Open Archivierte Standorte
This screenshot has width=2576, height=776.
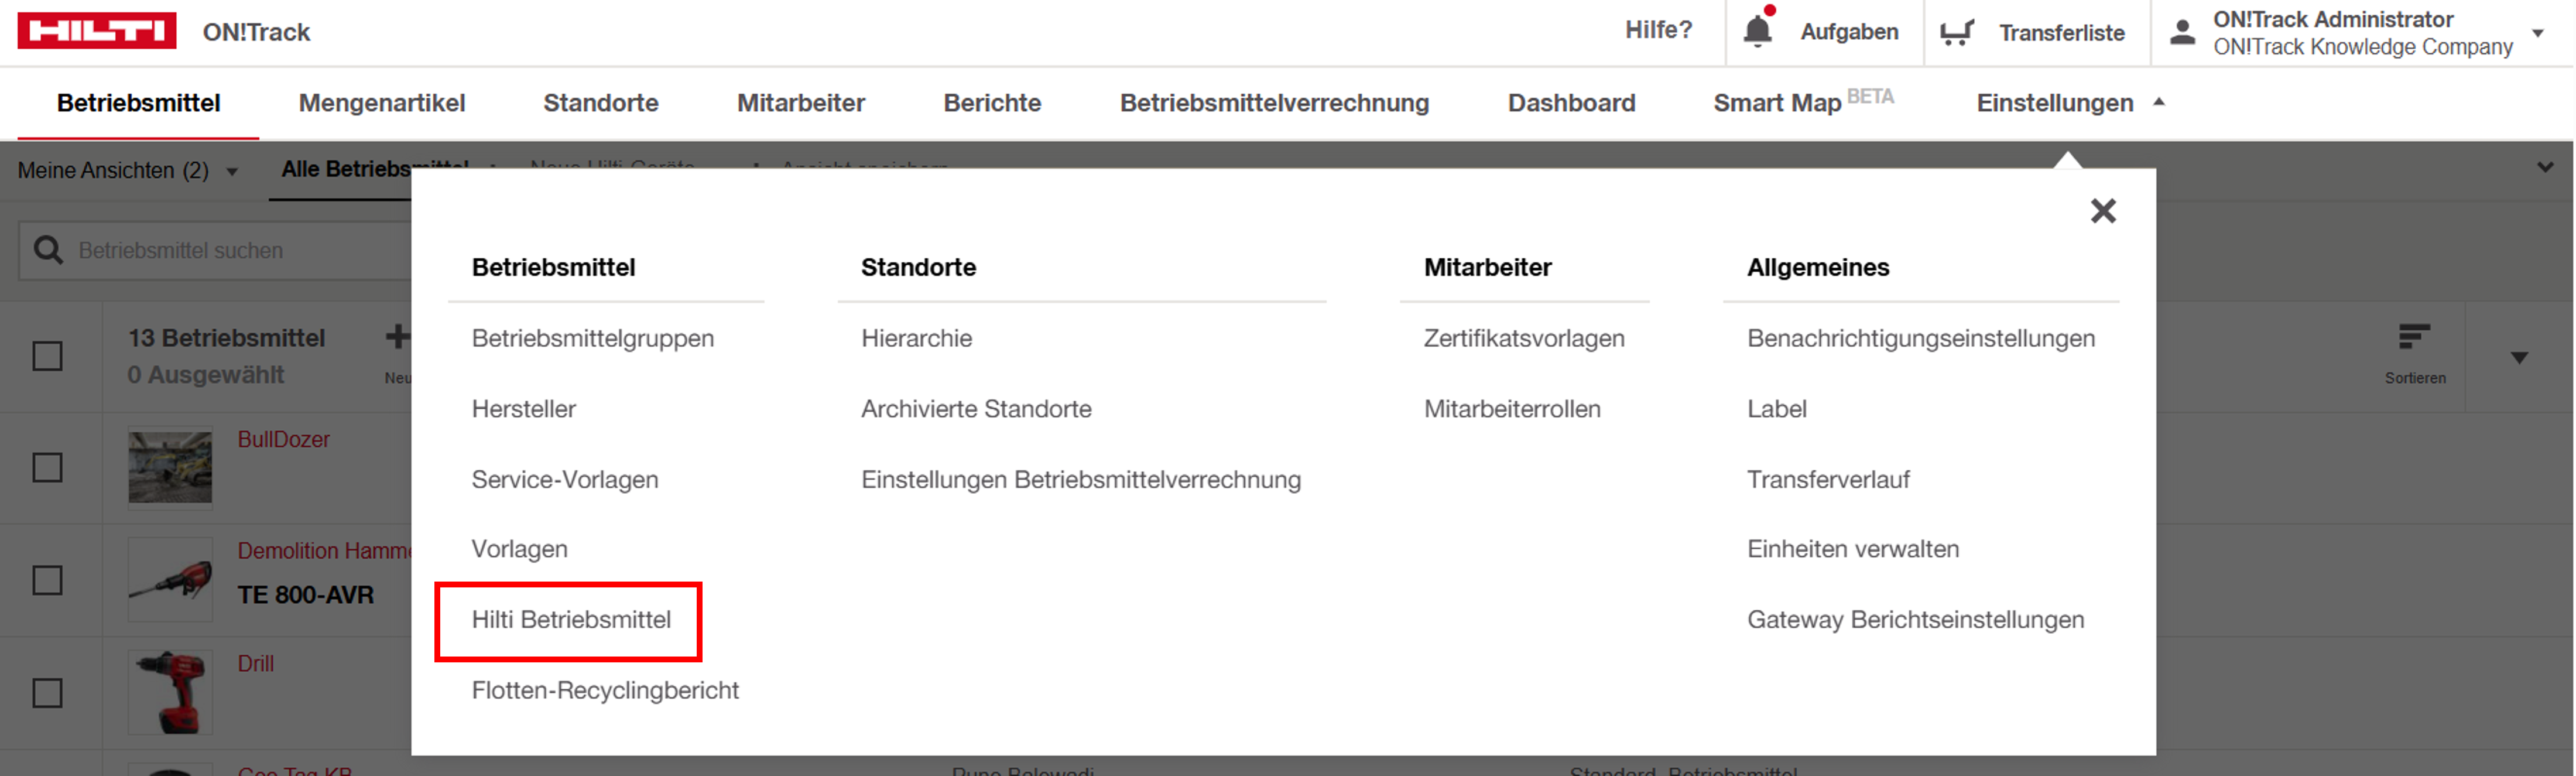[x=976, y=409]
